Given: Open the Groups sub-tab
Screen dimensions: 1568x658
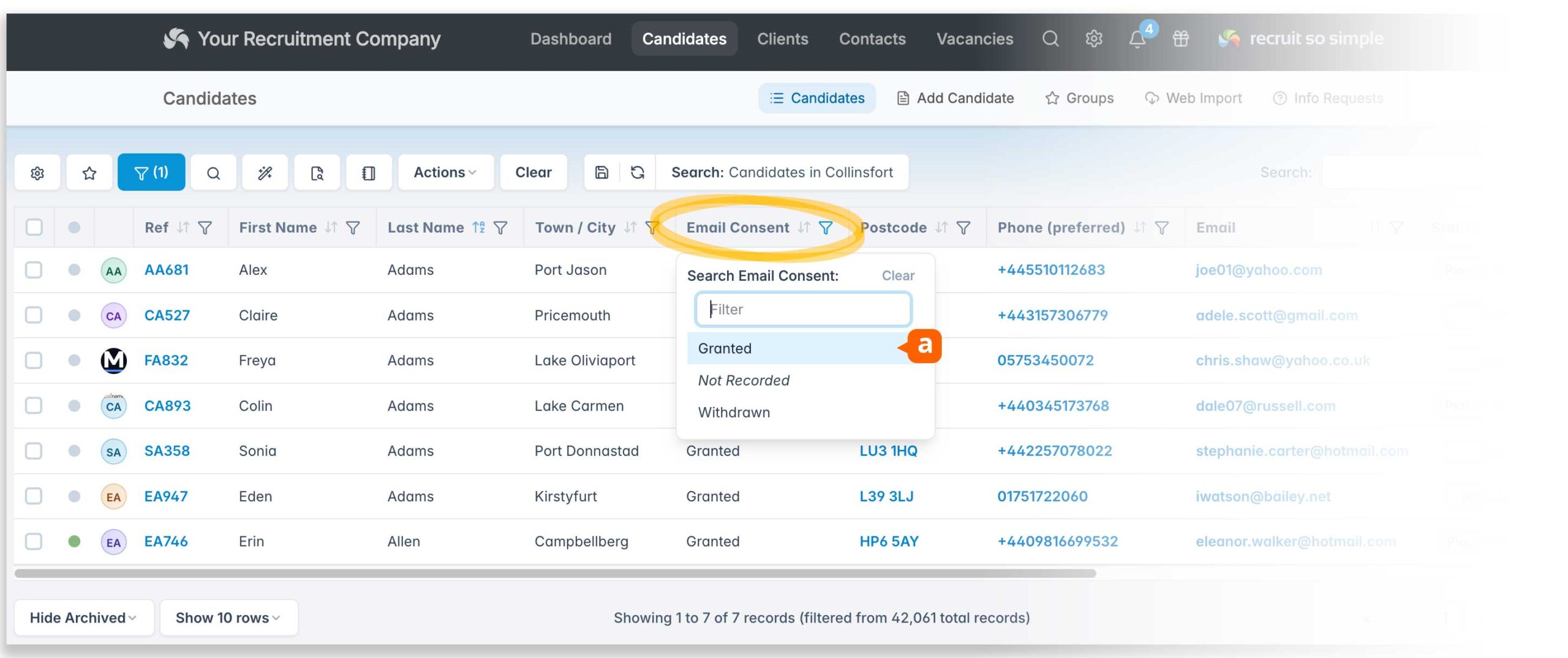Looking at the screenshot, I should point(1080,98).
